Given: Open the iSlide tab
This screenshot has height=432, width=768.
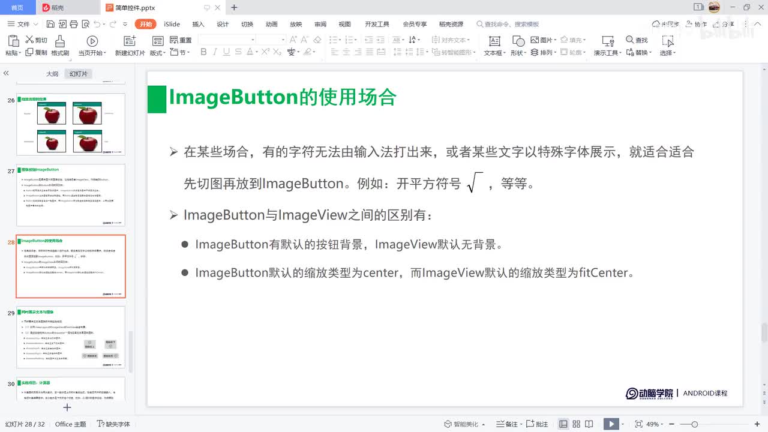Looking at the screenshot, I should tap(172, 24).
